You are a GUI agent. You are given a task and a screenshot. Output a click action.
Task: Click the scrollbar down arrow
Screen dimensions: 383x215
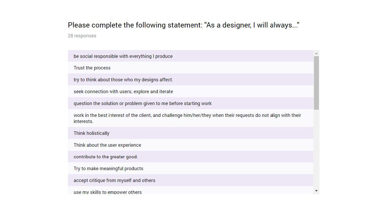316,191
